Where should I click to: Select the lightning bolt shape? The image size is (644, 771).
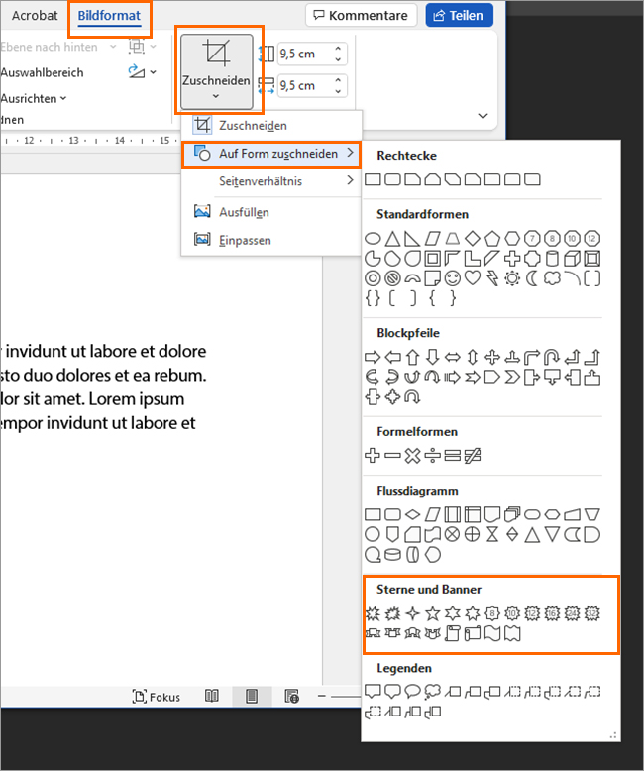[x=492, y=278]
